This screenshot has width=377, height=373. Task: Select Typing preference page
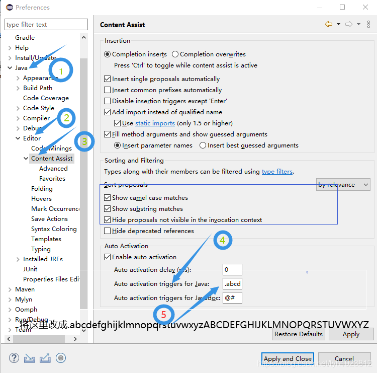[x=41, y=249]
